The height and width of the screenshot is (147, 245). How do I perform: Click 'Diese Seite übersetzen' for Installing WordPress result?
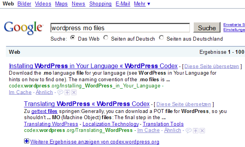212,66
